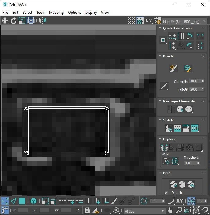Viewport: 210px width, 215px height.
Task: Click Flatten by Smoothing Group icon
Action: pyautogui.click(x=181, y=147)
